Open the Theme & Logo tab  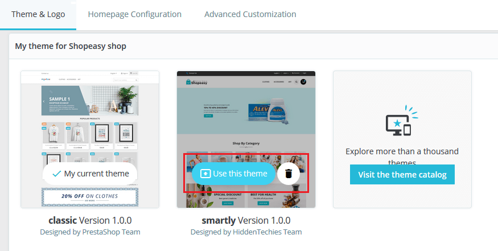pos(38,15)
